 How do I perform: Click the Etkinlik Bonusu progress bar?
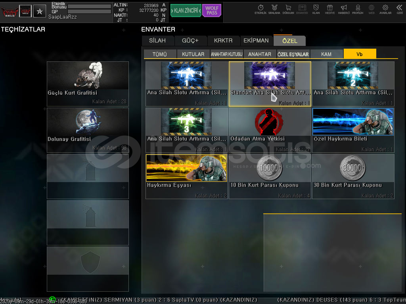pos(89,6)
